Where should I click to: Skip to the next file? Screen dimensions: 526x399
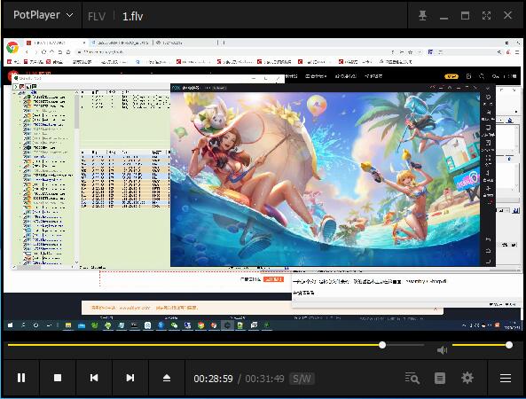130,378
